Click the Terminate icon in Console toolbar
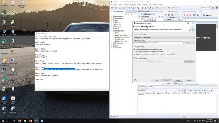The image size is (219, 123). [x=180, y=90]
